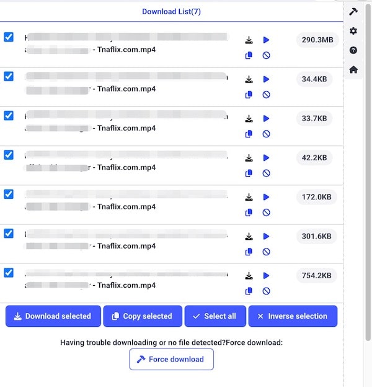Play the 34.4KB video preview
The width and height of the screenshot is (372, 387).
[266, 80]
